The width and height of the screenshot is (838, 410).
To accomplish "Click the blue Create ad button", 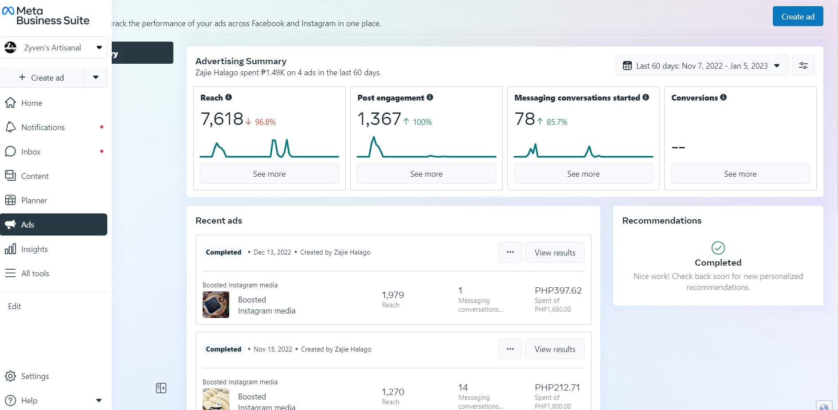I will coord(798,16).
